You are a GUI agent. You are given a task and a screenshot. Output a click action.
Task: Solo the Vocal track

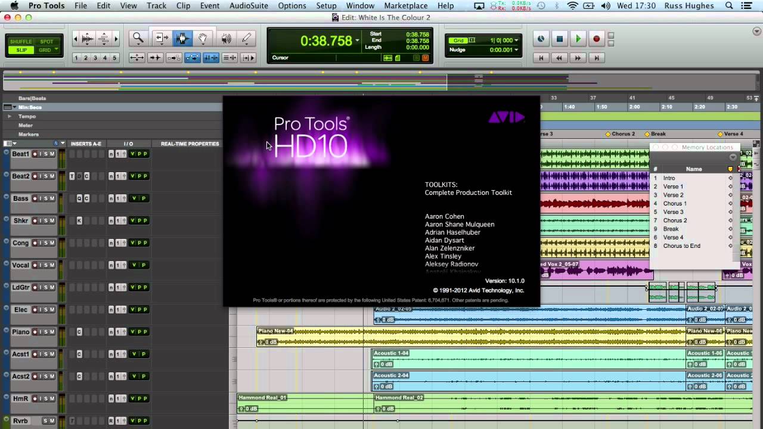[x=45, y=265]
